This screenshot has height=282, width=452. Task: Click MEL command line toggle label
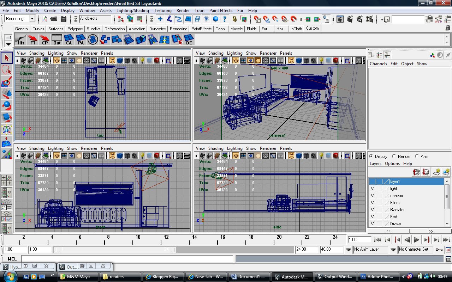tap(12, 259)
